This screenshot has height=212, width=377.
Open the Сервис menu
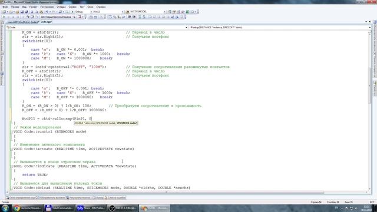(72, 7)
